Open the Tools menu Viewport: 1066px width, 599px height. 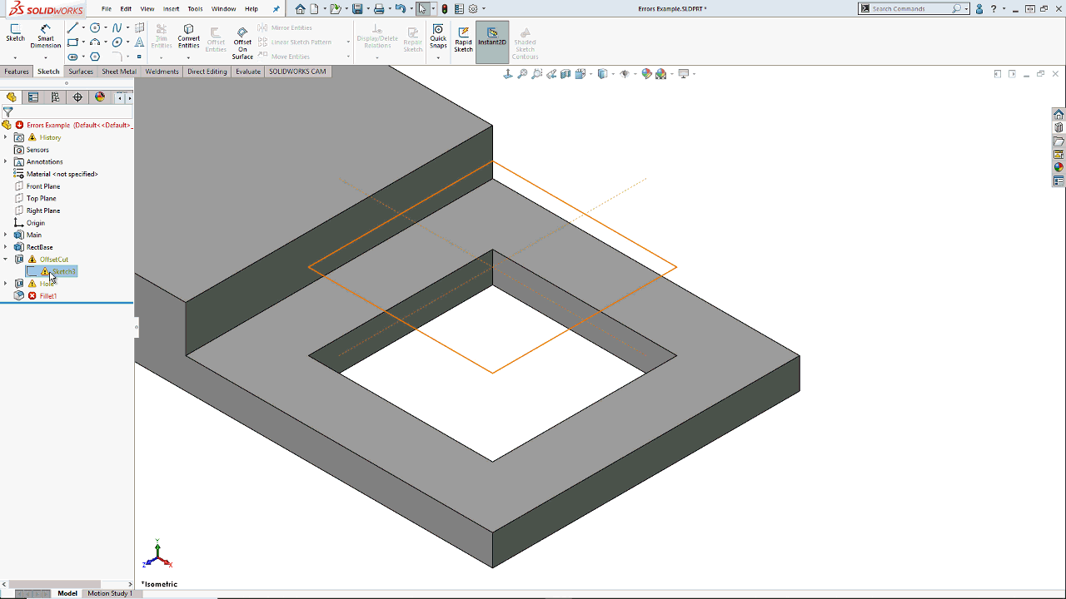(x=195, y=8)
